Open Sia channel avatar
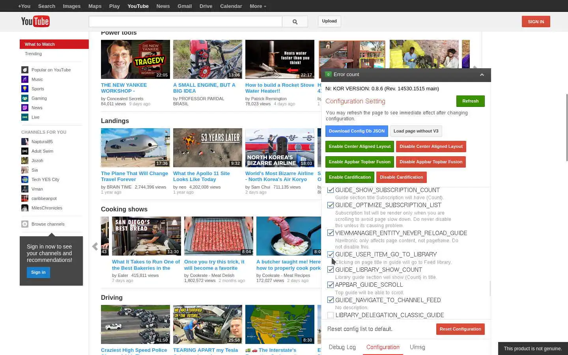The width and height of the screenshot is (568, 355). click(x=25, y=170)
